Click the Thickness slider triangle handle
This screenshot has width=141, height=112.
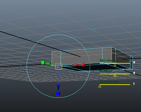click(x=115, y=65)
